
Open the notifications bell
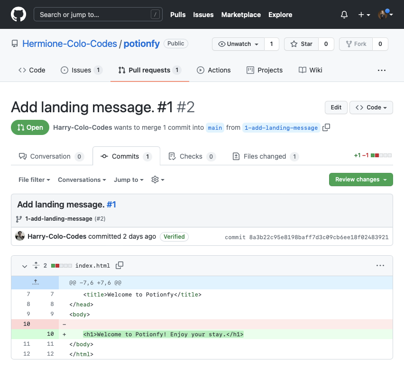pos(344,15)
